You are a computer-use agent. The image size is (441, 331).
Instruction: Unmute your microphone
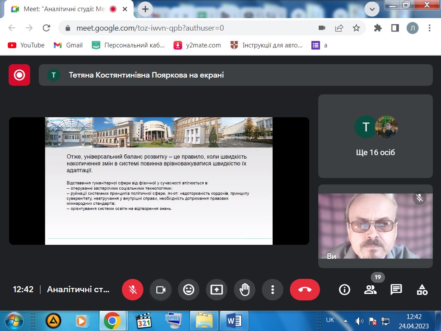(x=132, y=290)
